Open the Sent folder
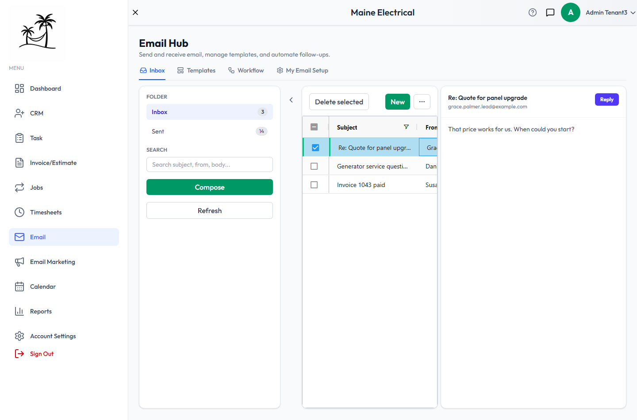The width and height of the screenshot is (637, 420). click(x=210, y=131)
